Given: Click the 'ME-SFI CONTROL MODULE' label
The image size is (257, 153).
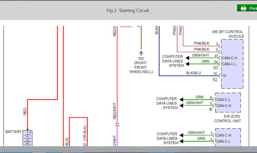Looking at the screenshot, I should (x=228, y=34).
